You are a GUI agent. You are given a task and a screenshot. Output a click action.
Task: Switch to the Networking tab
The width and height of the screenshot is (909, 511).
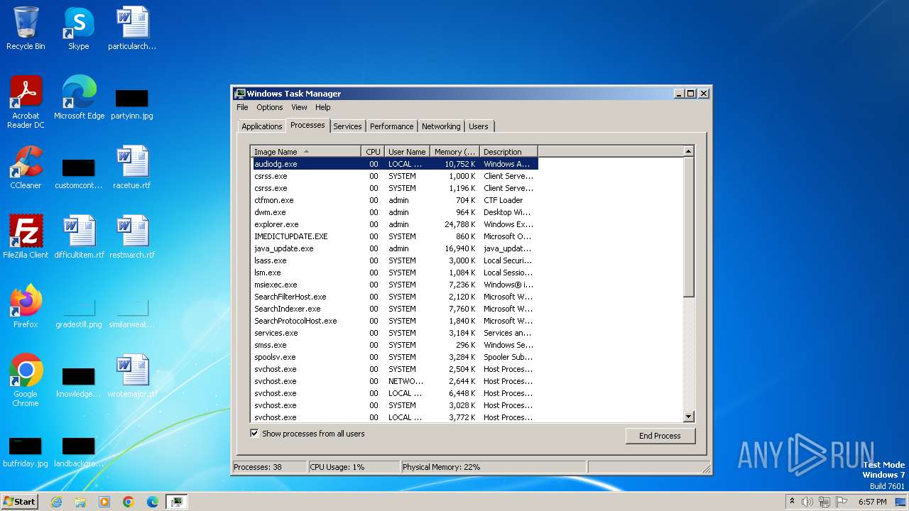click(441, 126)
